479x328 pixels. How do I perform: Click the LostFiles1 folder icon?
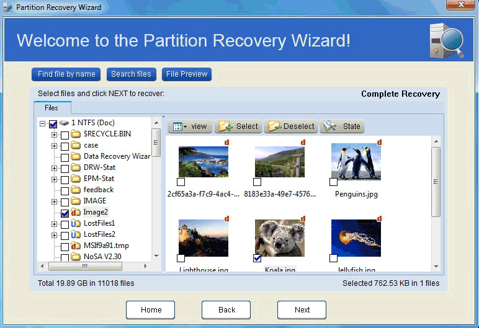coord(76,223)
